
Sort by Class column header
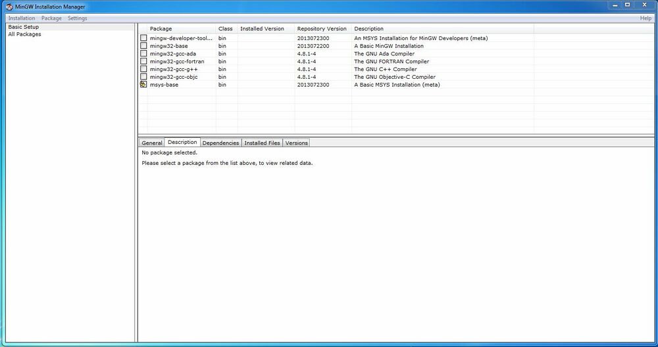[x=226, y=29]
